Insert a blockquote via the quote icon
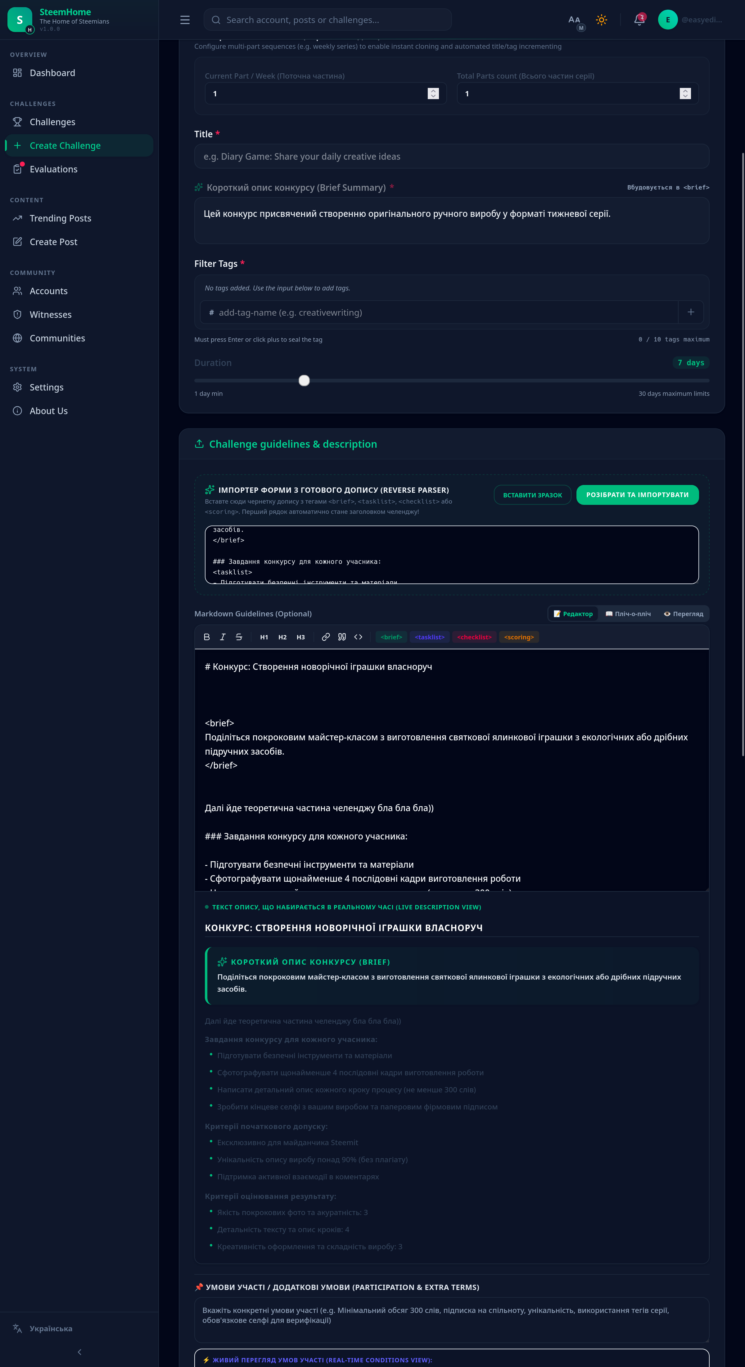This screenshot has height=1367, width=745. pos(342,637)
